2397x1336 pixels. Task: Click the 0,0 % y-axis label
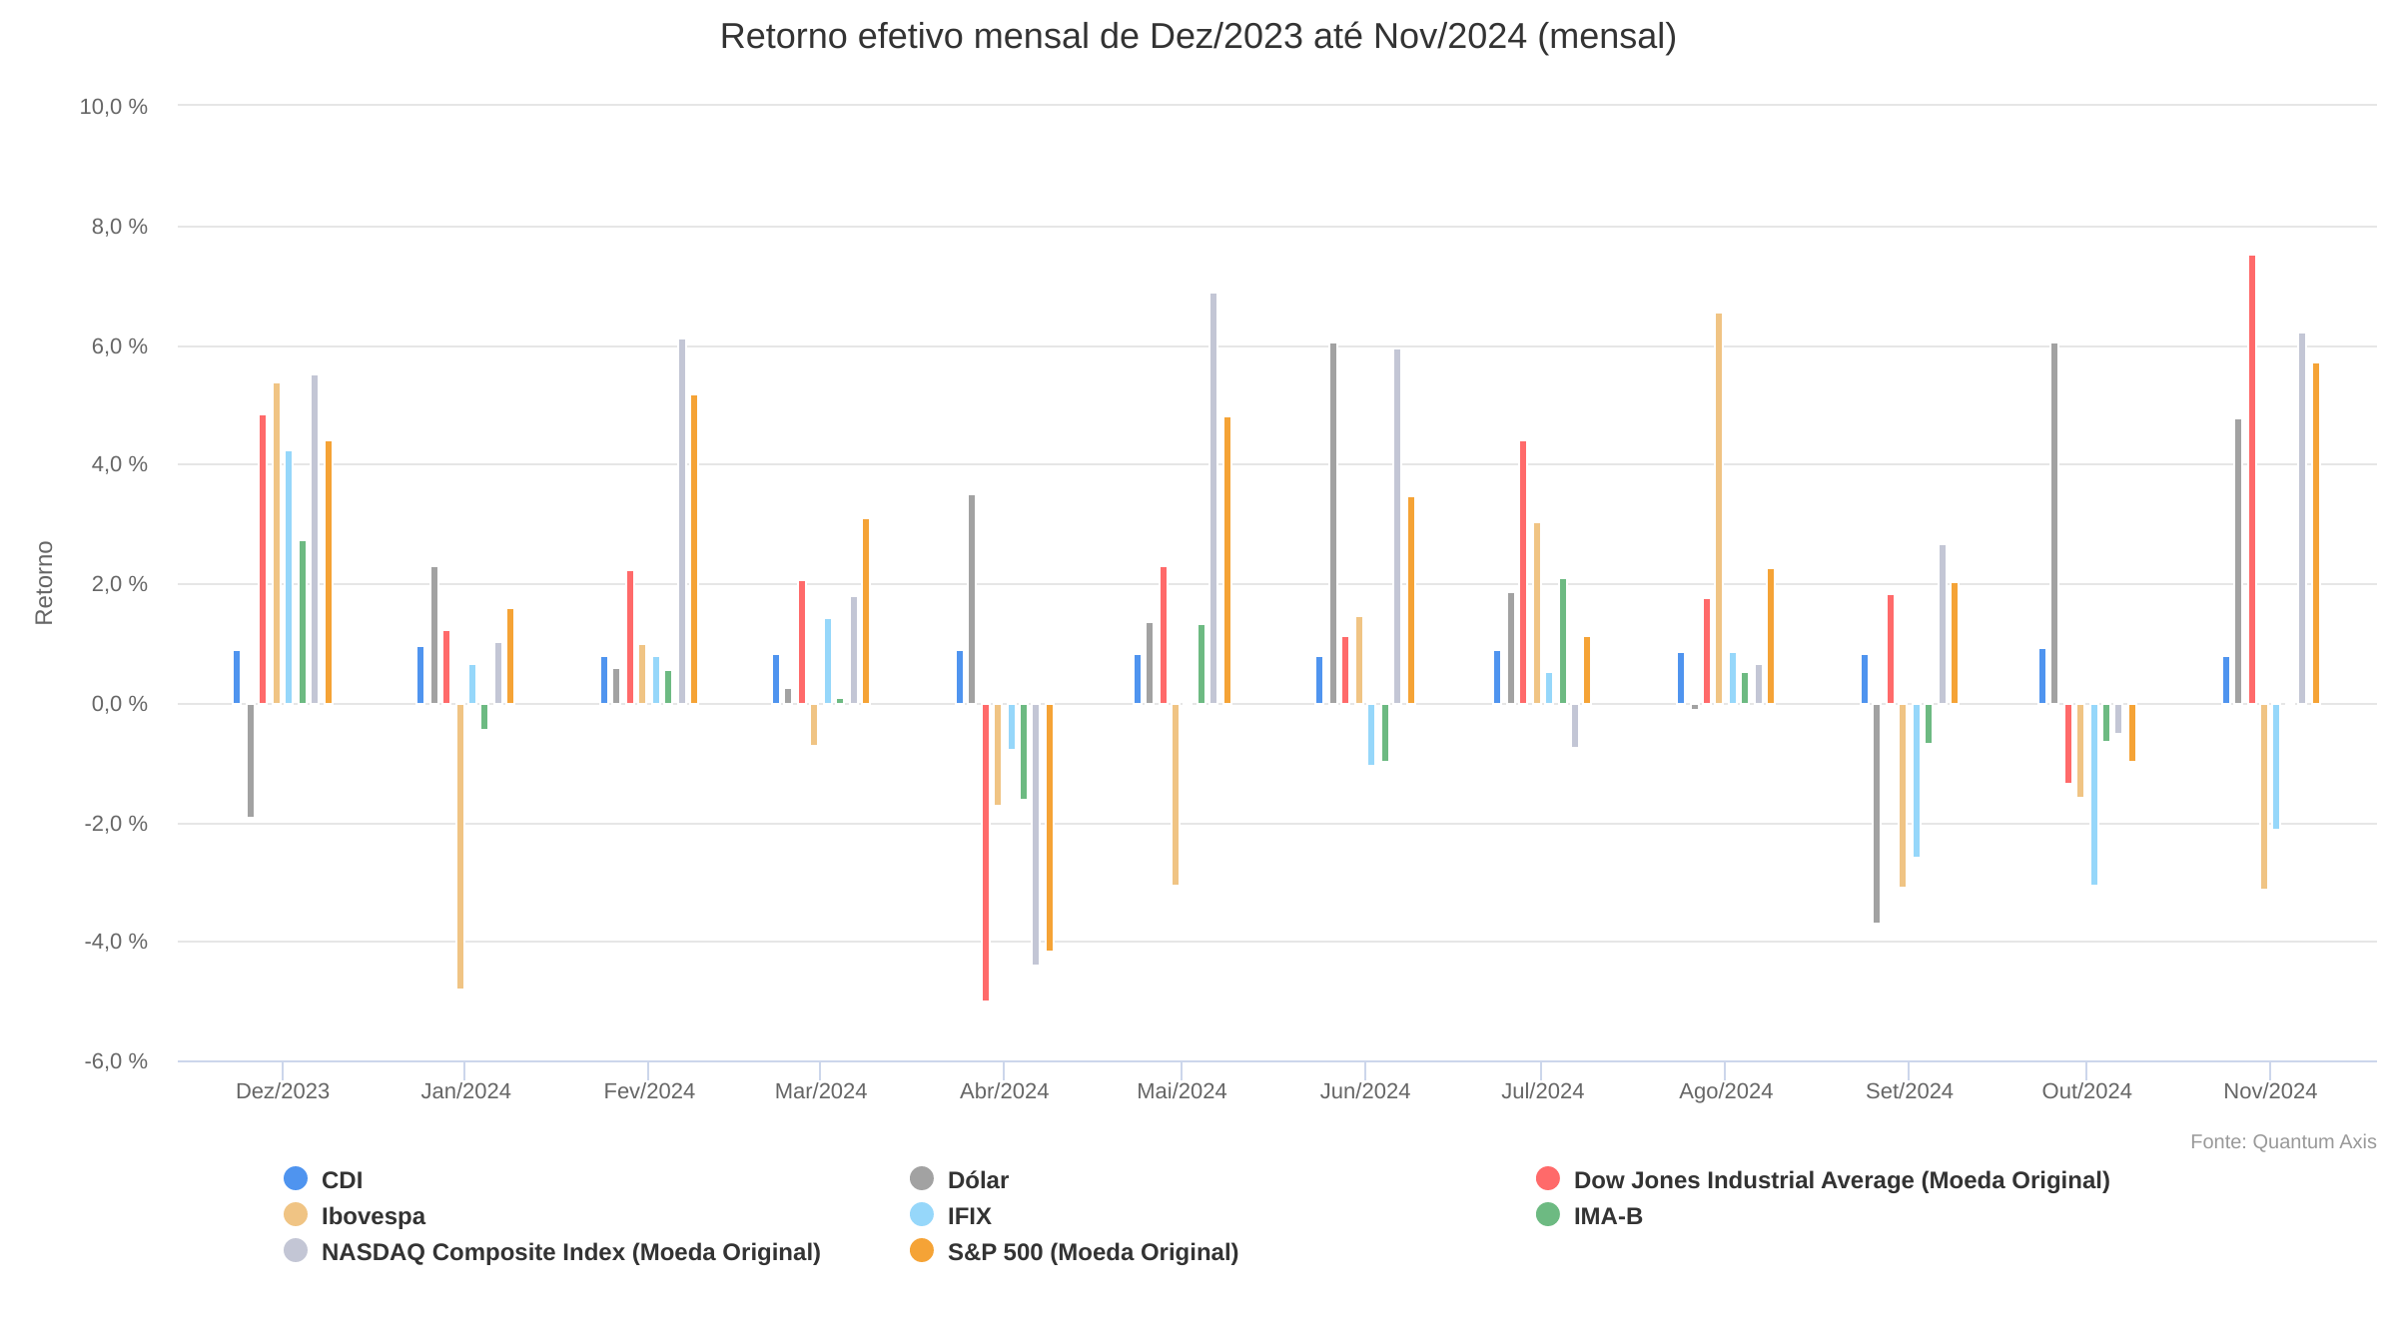119,704
